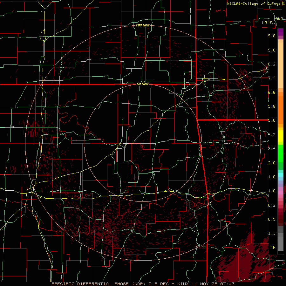
Task: Click the cyan segment of the color bar
Action: 281,175
